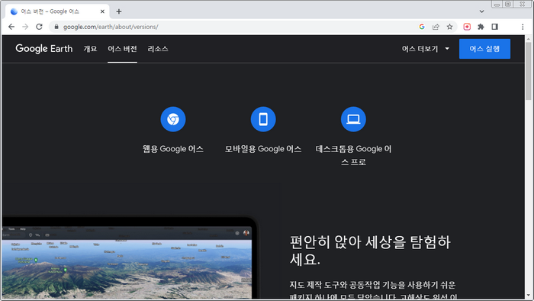This screenshot has width=534, height=301.
Task: Click the padlock site info icon
Action: (x=56, y=27)
